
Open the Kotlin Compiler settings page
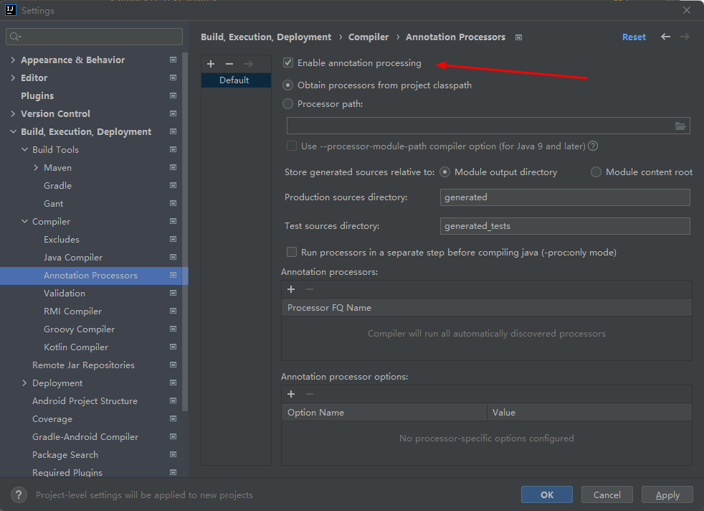(x=76, y=347)
